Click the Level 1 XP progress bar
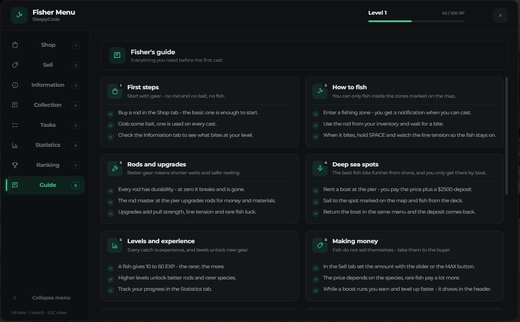Screen dimensions: 520x322 tap(416, 21)
